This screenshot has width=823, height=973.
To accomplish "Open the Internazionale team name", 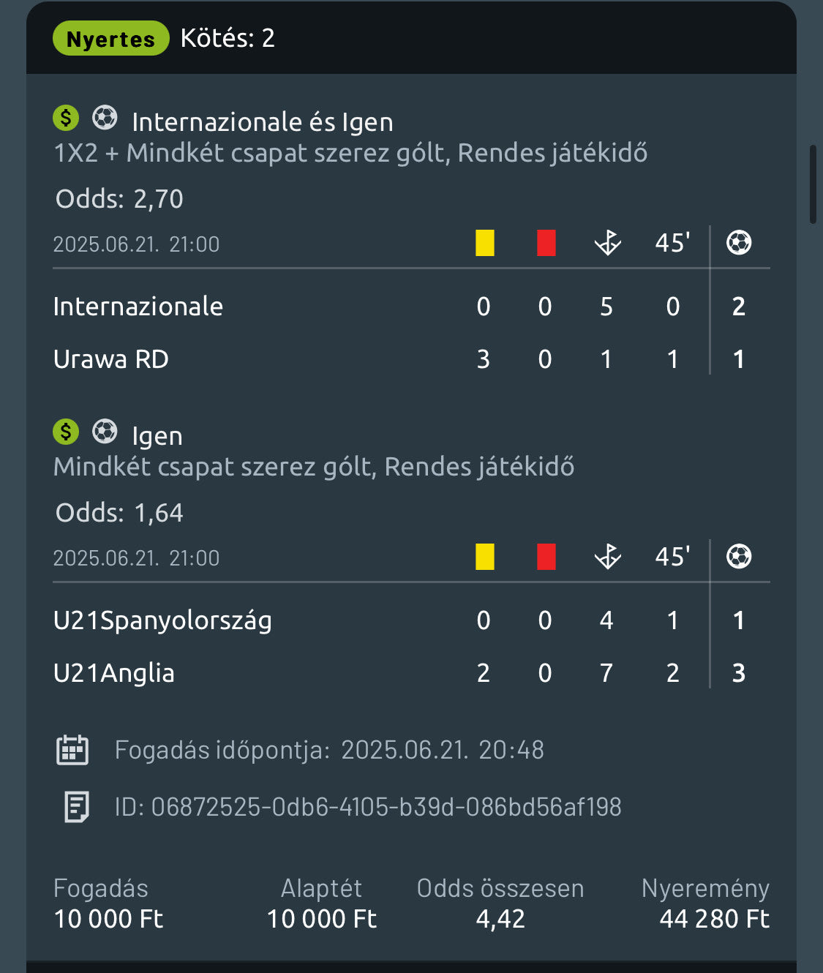I will 138,307.
